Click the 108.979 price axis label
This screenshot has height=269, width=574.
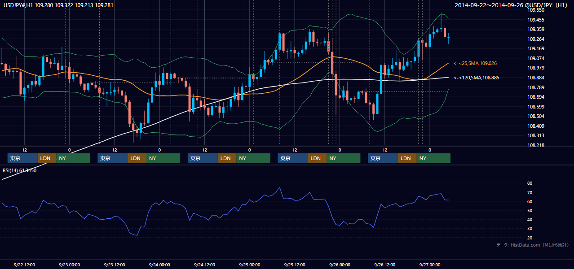point(535,68)
